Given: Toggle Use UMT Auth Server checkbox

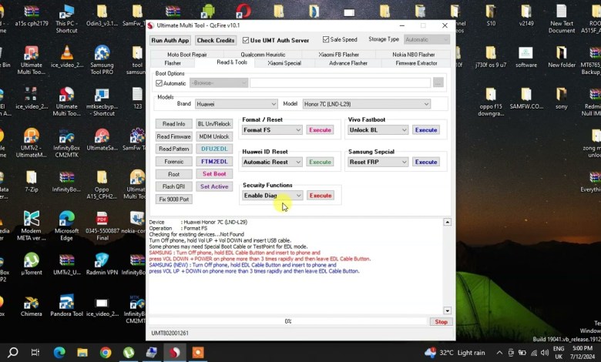Looking at the screenshot, I should (246, 40).
